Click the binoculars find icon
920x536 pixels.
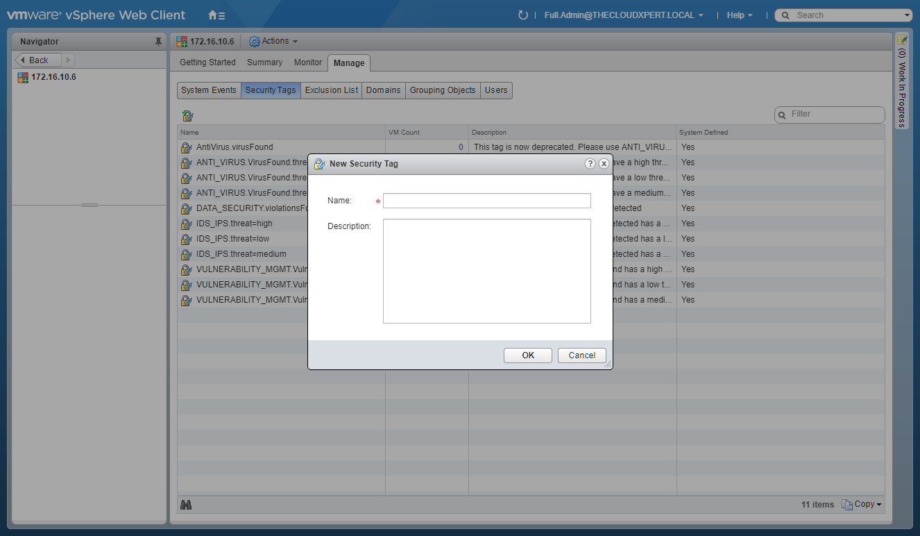click(x=186, y=505)
